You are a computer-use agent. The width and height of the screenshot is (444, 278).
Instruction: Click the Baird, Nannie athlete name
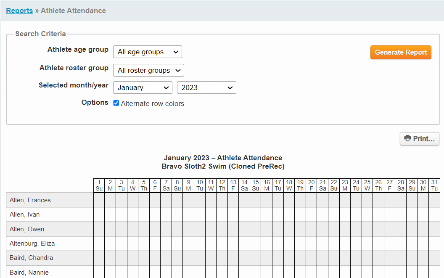(29, 273)
